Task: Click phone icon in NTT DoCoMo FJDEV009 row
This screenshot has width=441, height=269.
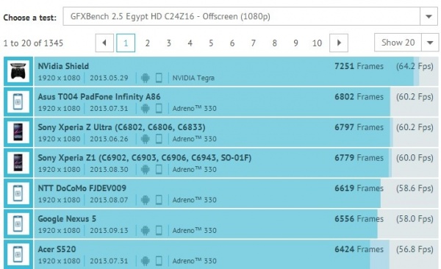Action: 159,200
